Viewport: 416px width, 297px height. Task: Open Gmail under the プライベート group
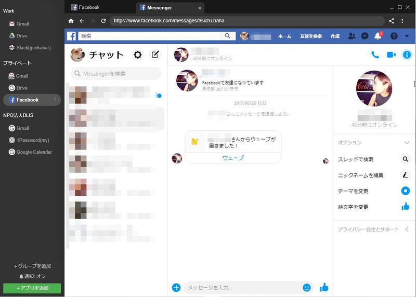[x=19, y=76]
